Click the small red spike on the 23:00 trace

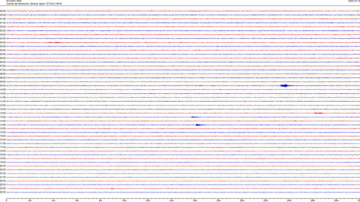click(x=112, y=189)
